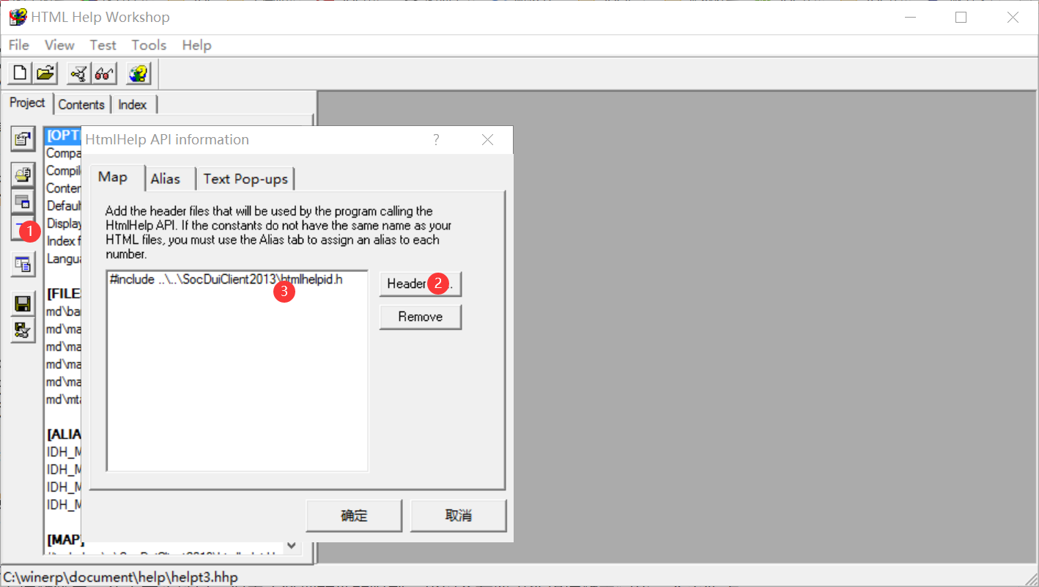Switch to the Text Pop-ups tab
This screenshot has height=587, width=1039.
245,179
